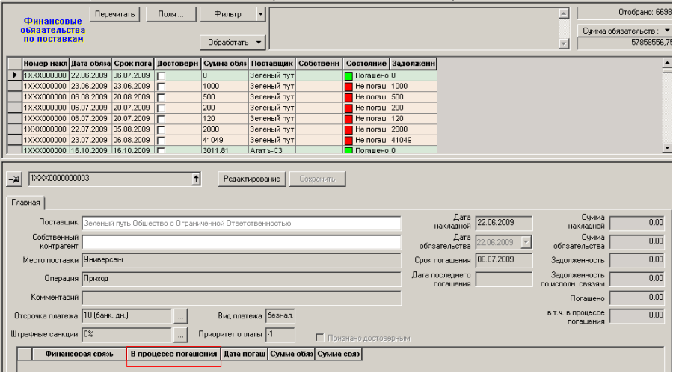This screenshot has height=373, width=673.
Task: Open the Обработать dropdown arrow
Action: [x=259, y=43]
